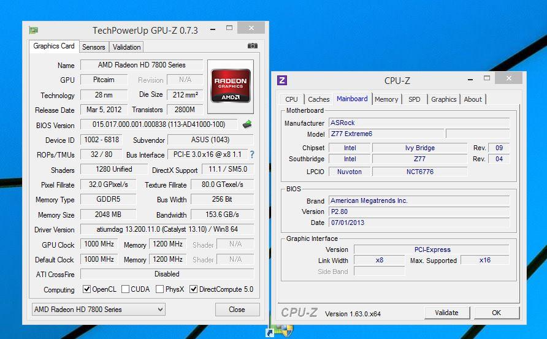Viewport: 547px width, 339px height.
Task: Click the Southbridge value Z77
Action: 420,159
